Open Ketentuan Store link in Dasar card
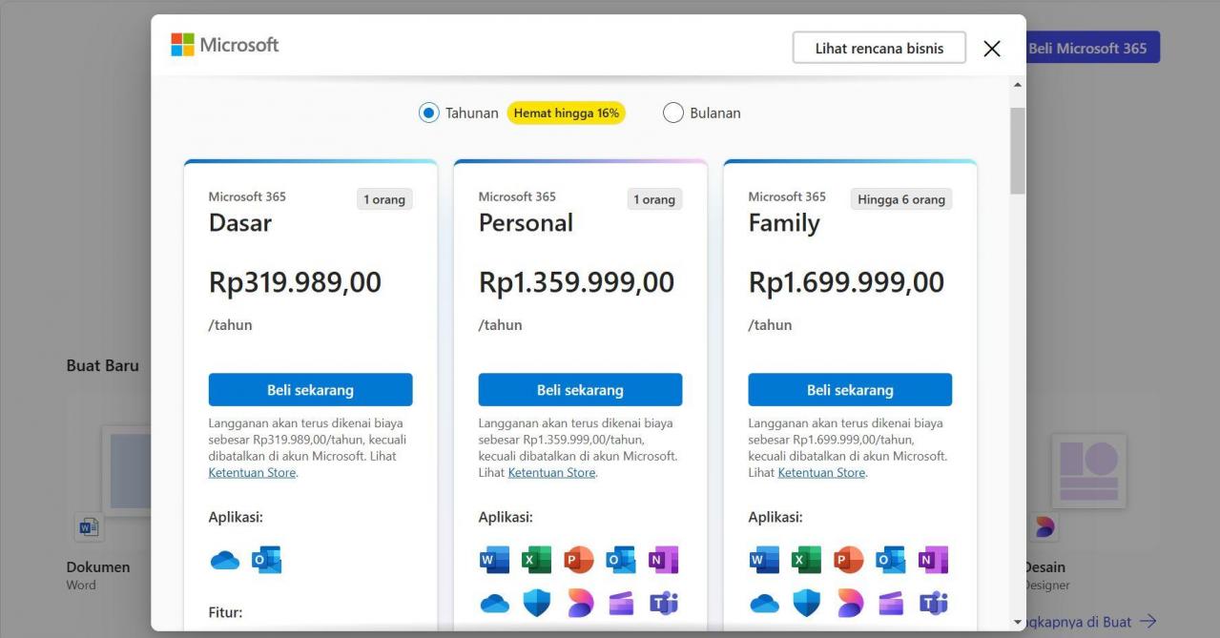Image resolution: width=1220 pixels, height=638 pixels. tap(252, 472)
